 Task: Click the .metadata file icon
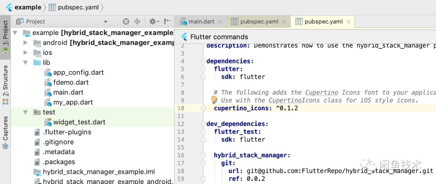click(x=37, y=152)
